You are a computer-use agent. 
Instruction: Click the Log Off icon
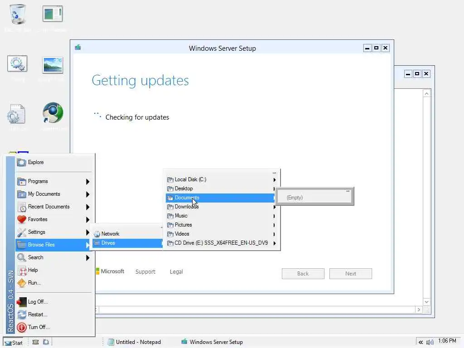tap(22, 302)
